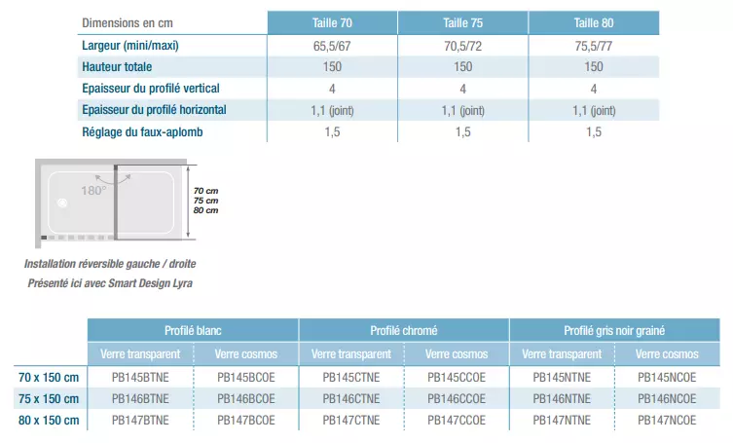Click the Largeur (mini/maxi) row label
The image size is (733, 443).
pyautogui.click(x=129, y=45)
